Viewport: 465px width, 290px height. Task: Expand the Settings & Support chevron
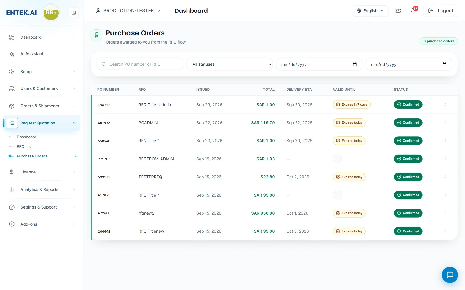click(74, 207)
